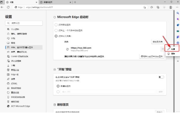Close the 新建标签页 tab with its X
This screenshot has height=113, width=180.
70,2
